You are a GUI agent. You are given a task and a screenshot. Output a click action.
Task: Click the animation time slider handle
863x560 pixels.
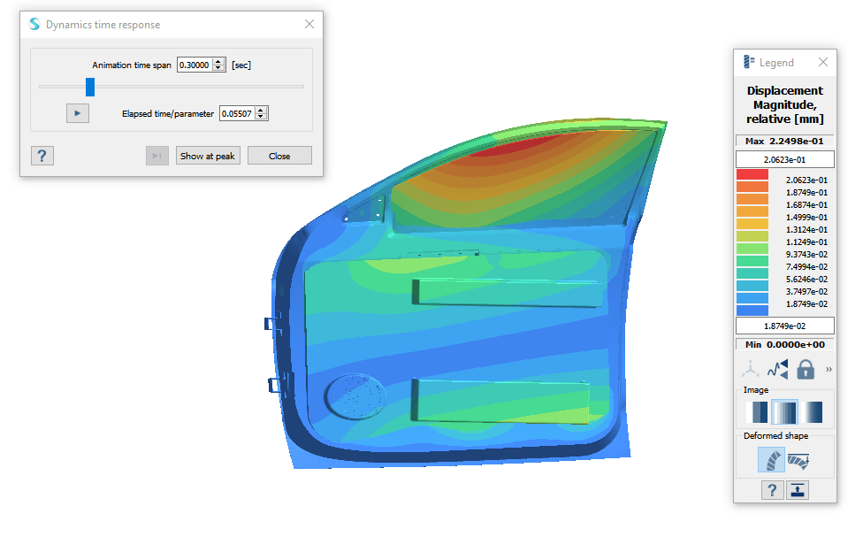pos(90,87)
